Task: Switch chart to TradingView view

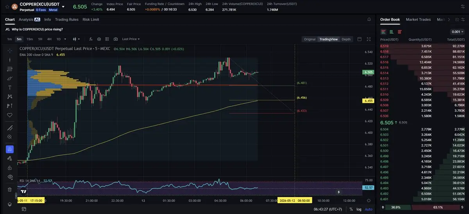Action: coord(328,39)
